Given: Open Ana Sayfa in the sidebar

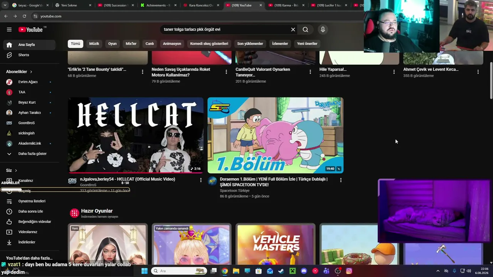Looking at the screenshot, I should pos(29,45).
